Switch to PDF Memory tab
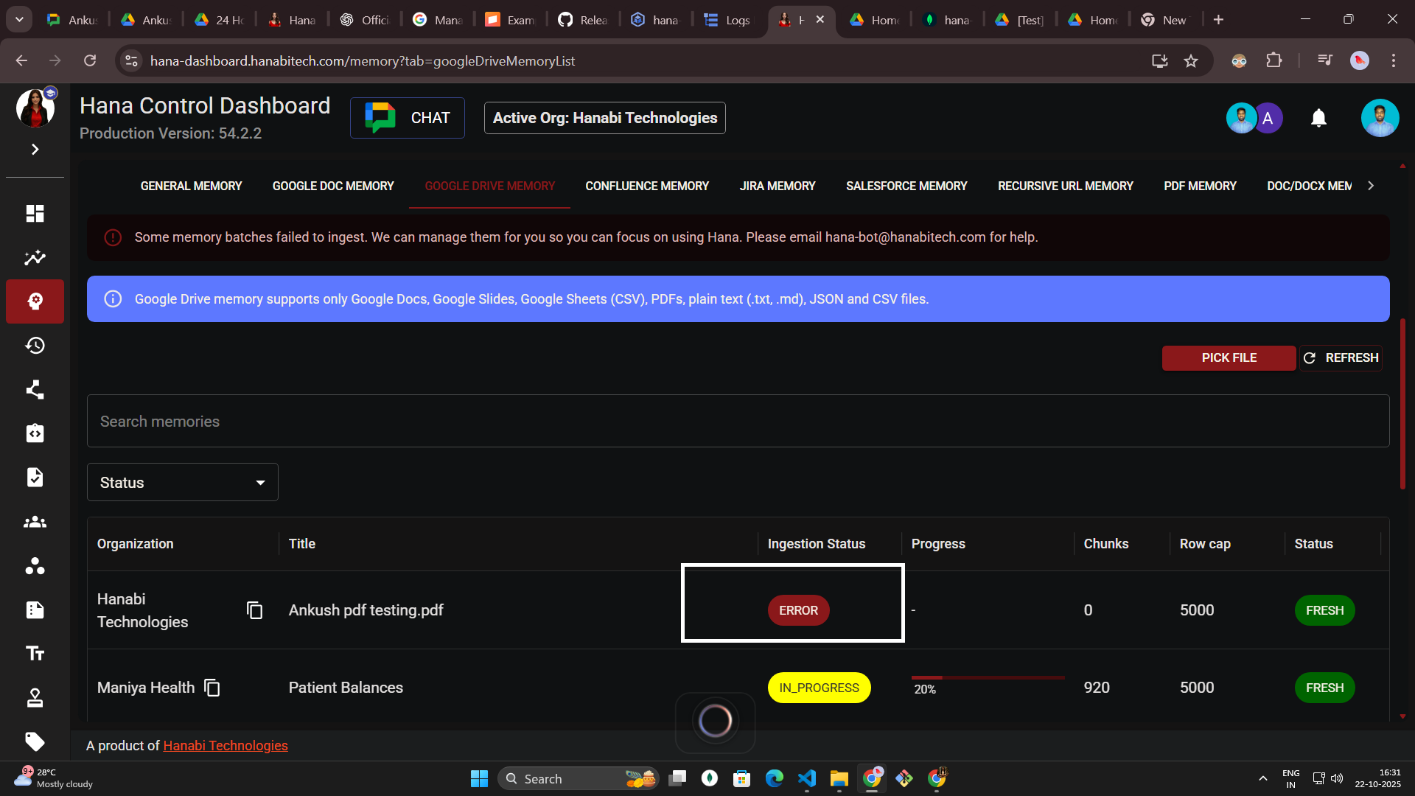The image size is (1415, 796). pos(1200,186)
